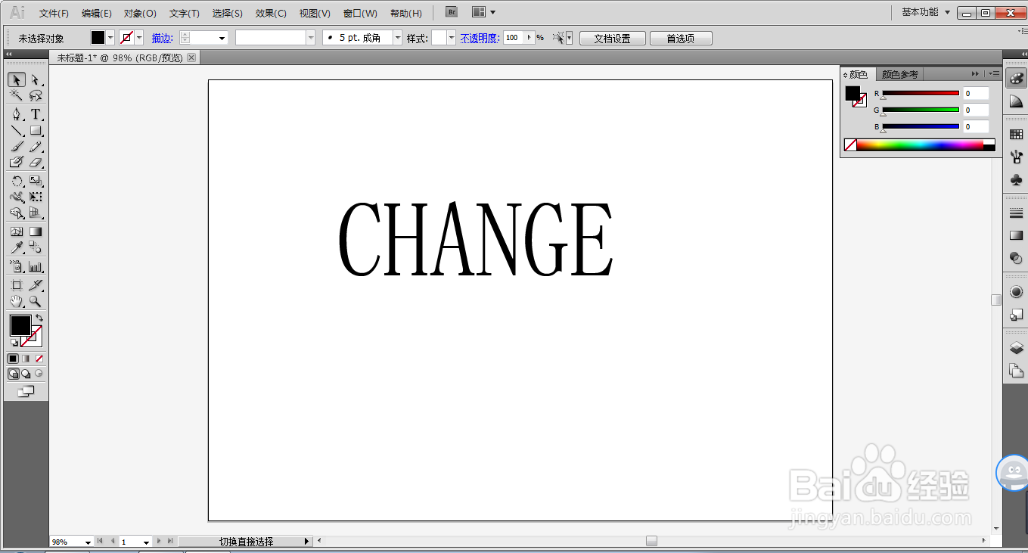1028x553 pixels.
Task: Choose the Artboard tool
Action: pyautogui.click(x=17, y=285)
